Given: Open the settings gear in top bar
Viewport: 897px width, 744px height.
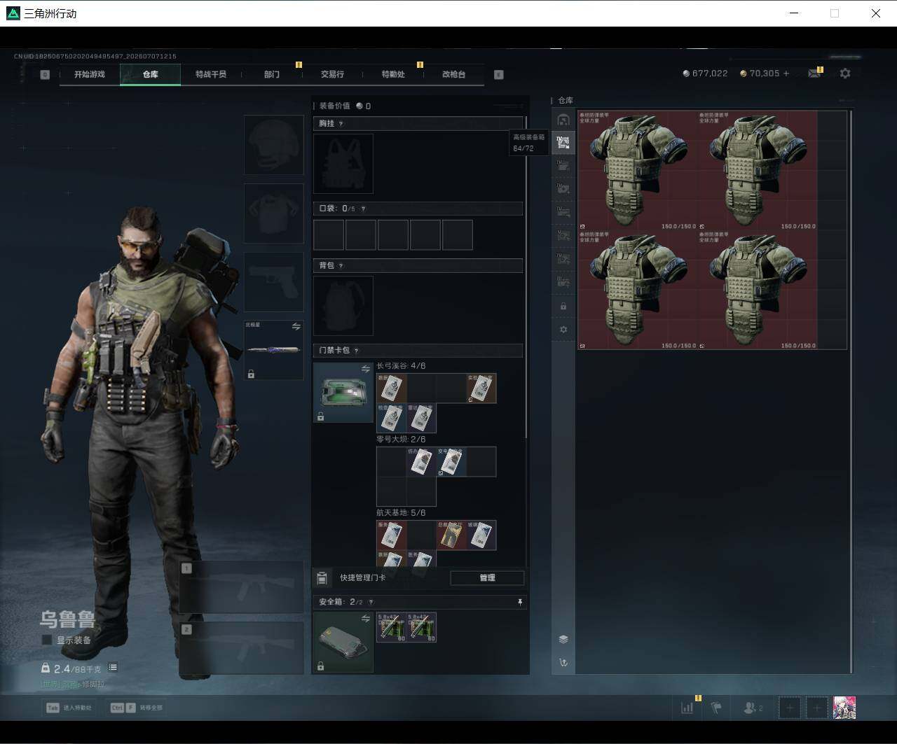Looking at the screenshot, I should click(845, 73).
